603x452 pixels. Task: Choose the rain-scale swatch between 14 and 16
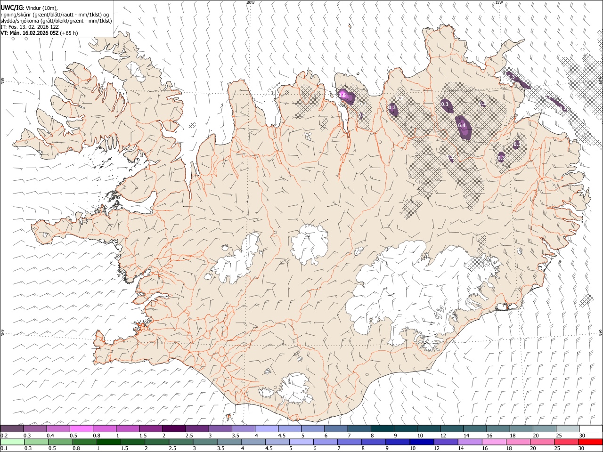click(469, 442)
